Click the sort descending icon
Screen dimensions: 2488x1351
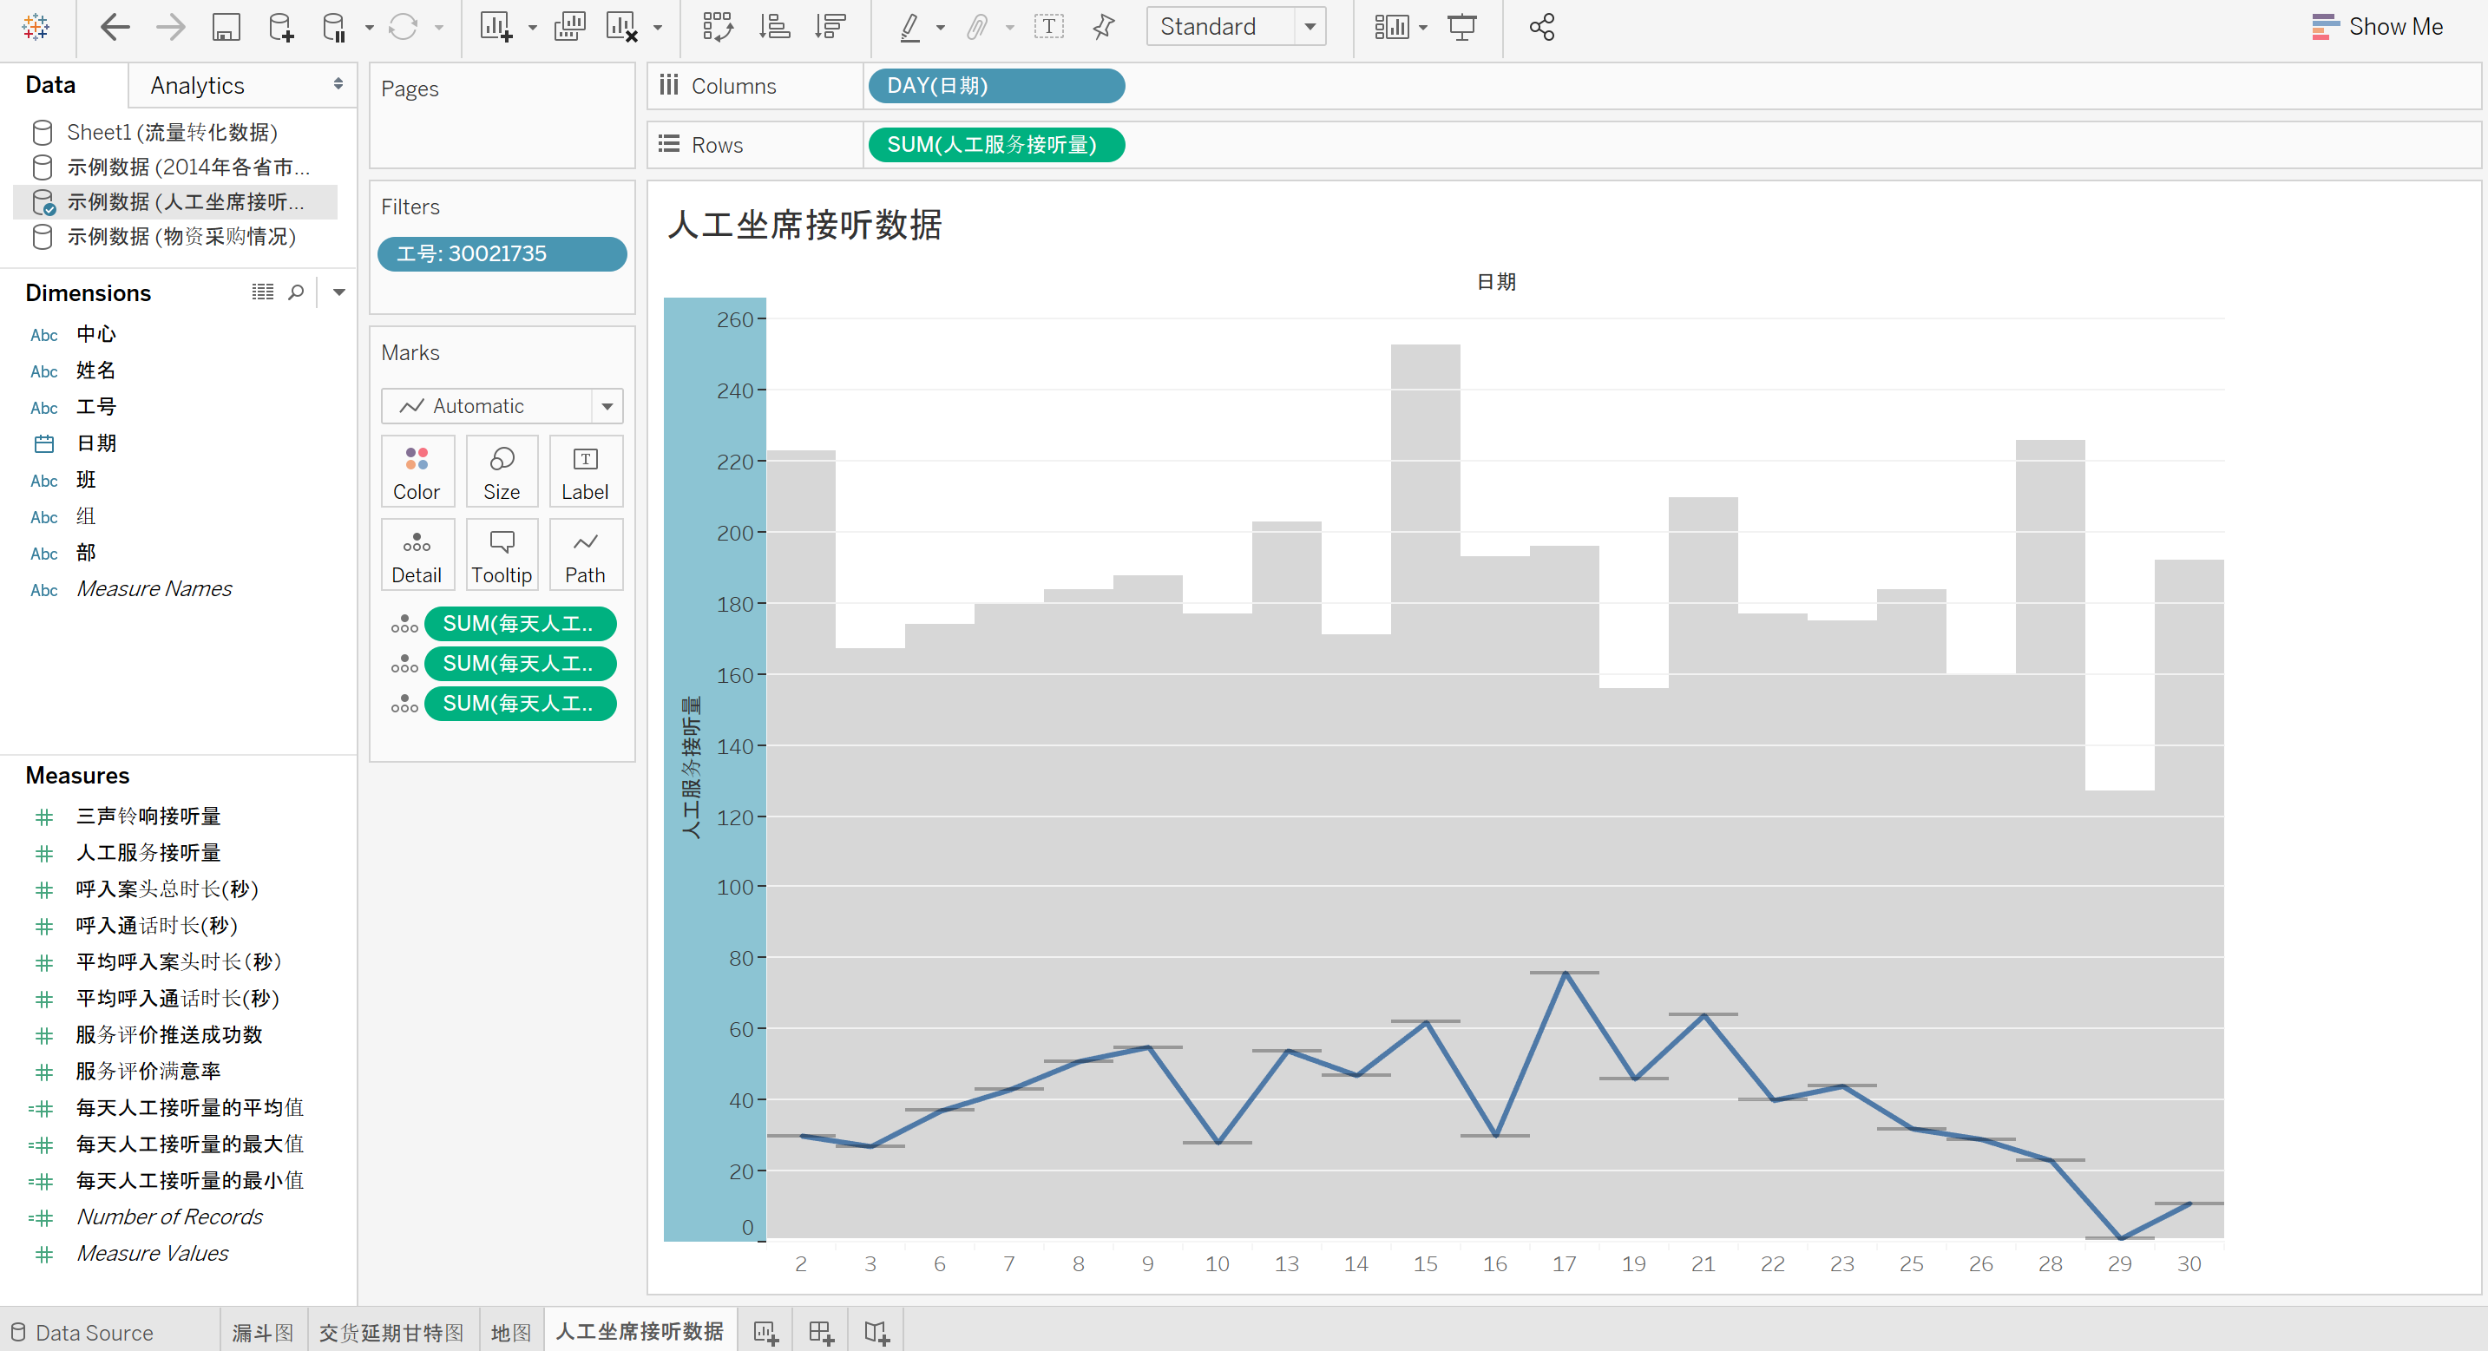(x=830, y=27)
